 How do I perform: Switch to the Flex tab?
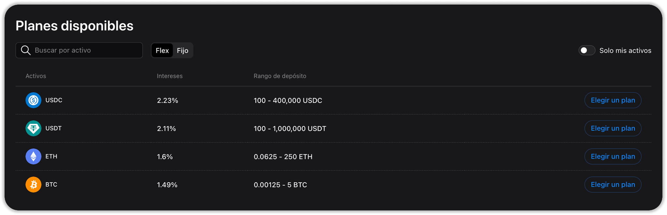click(162, 50)
